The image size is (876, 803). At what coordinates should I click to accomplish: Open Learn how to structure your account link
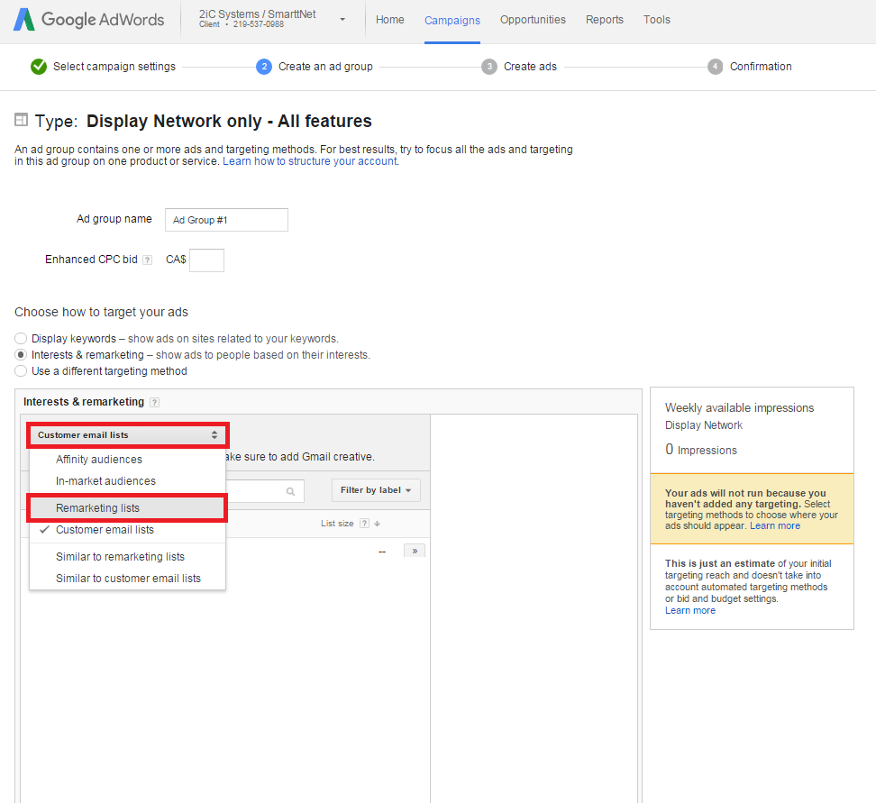(310, 161)
